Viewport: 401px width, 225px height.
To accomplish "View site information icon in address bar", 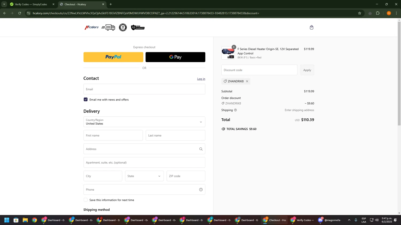I will (x=29, y=13).
